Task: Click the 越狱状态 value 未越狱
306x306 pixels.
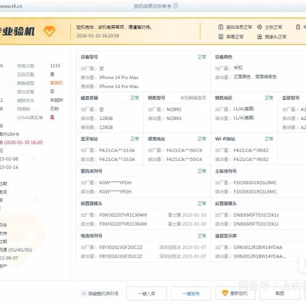Action: click(56, 100)
